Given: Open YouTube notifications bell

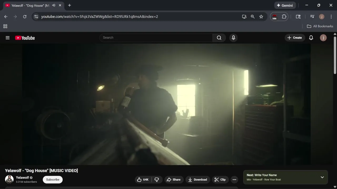Looking at the screenshot, I should (x=311, y=38).
